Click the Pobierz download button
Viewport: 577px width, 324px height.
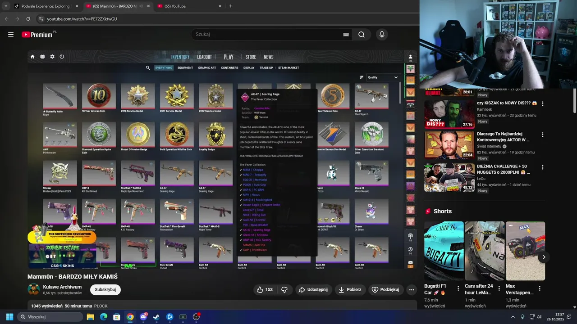350,290
